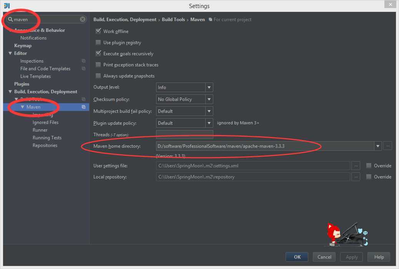Click the Apply button
The height and width of the screenshot is (269, 399).
pos(351,257)
